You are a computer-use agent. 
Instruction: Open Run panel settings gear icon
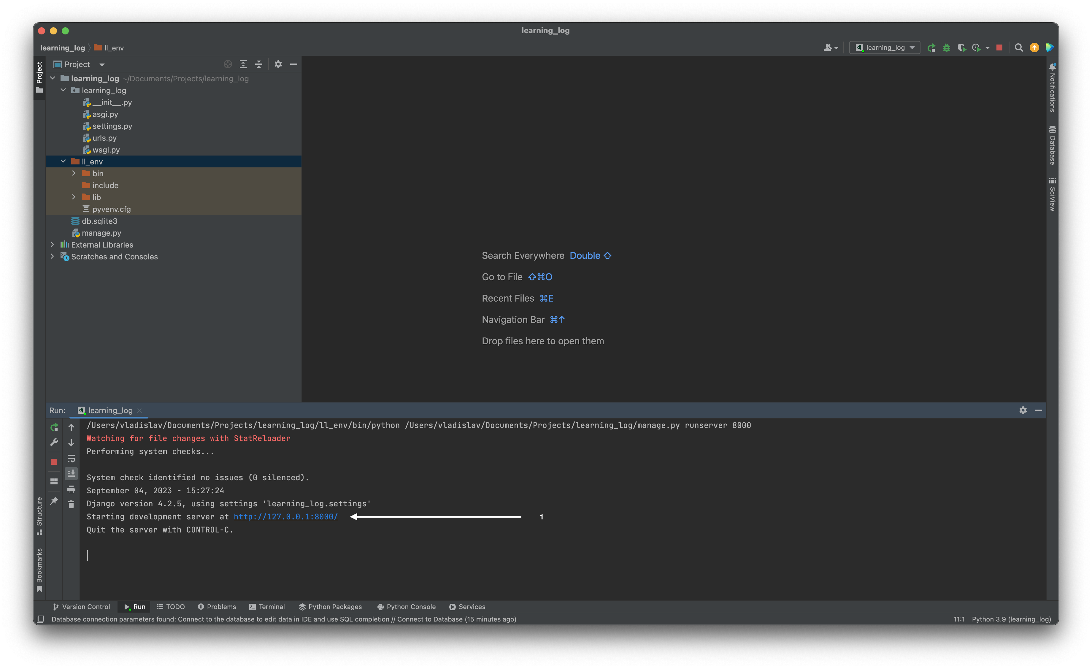[x=1023, y=410]
